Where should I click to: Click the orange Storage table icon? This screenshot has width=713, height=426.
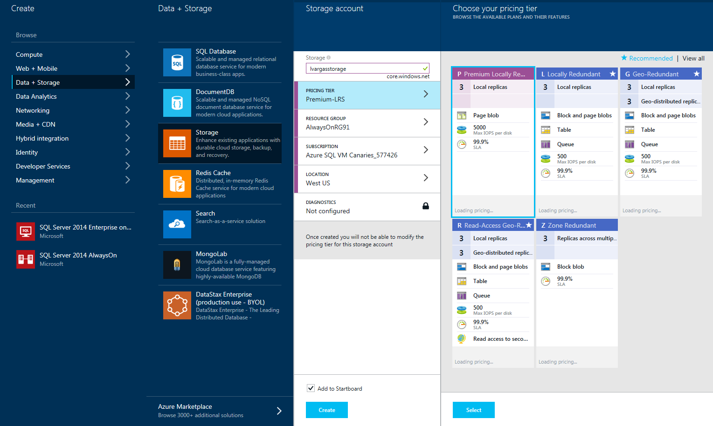click(x=177, y=143)
